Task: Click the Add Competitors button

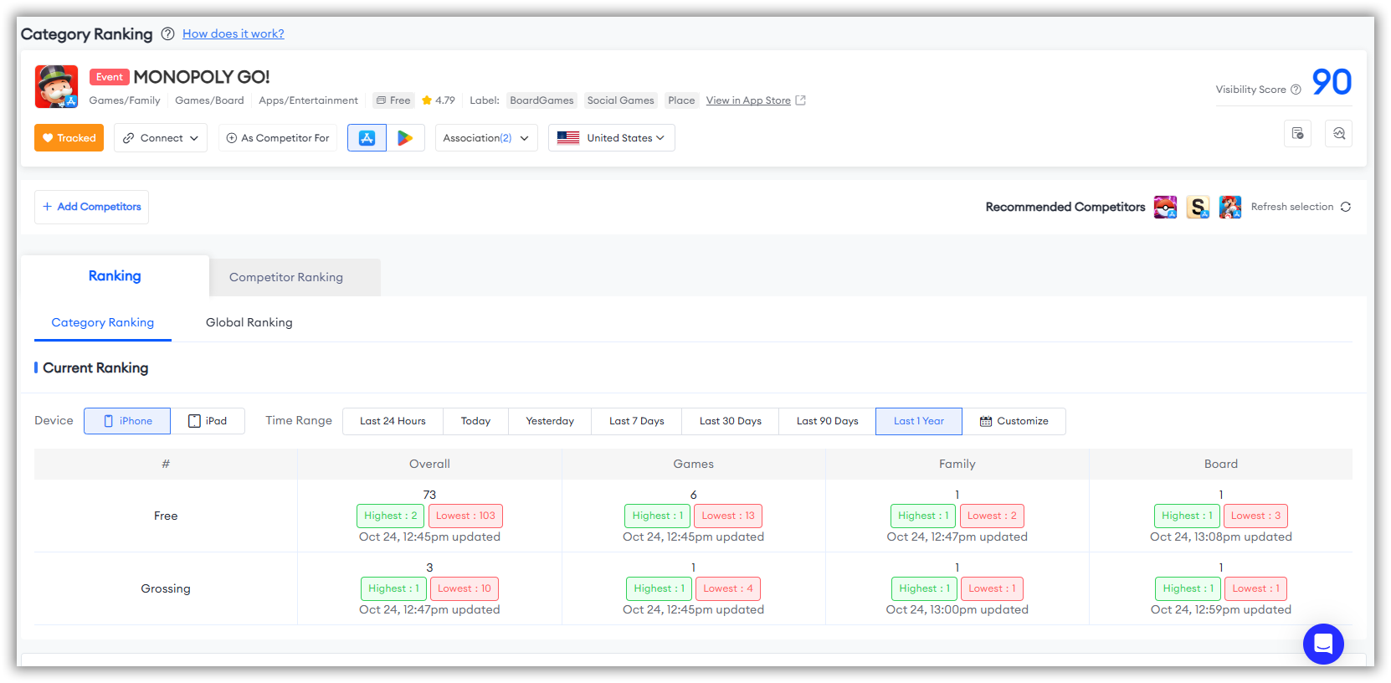Action: 91,207
